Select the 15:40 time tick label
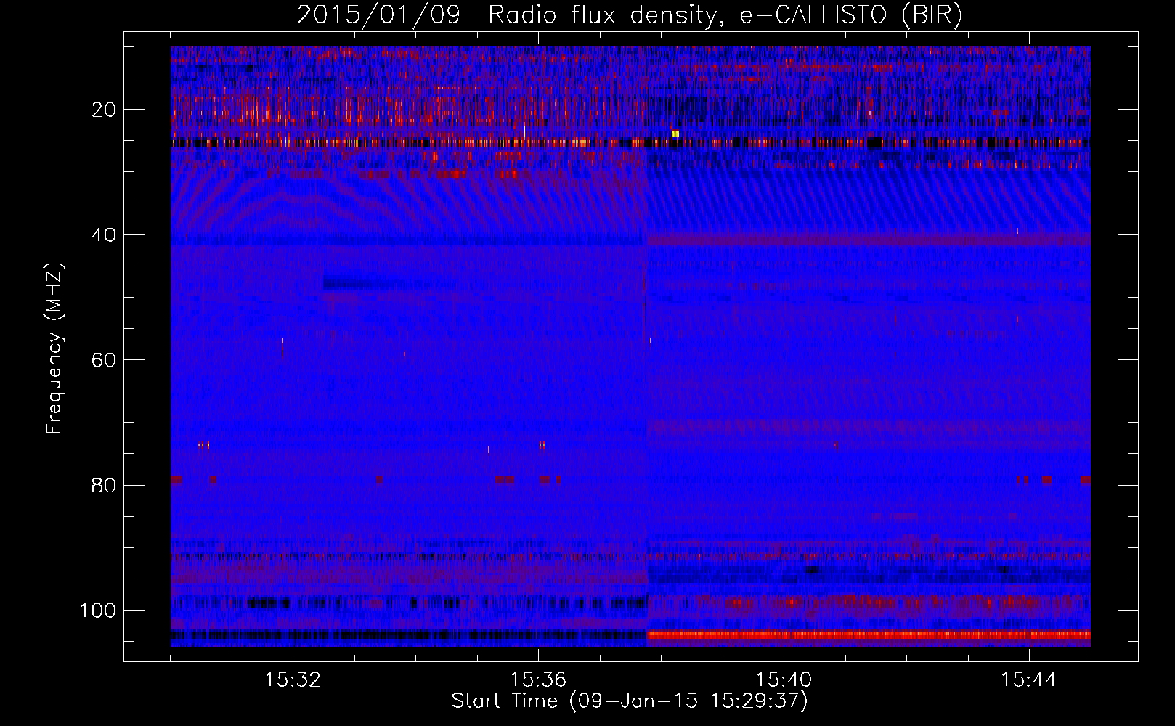The image size is (1175, 726). pos(784,680)
